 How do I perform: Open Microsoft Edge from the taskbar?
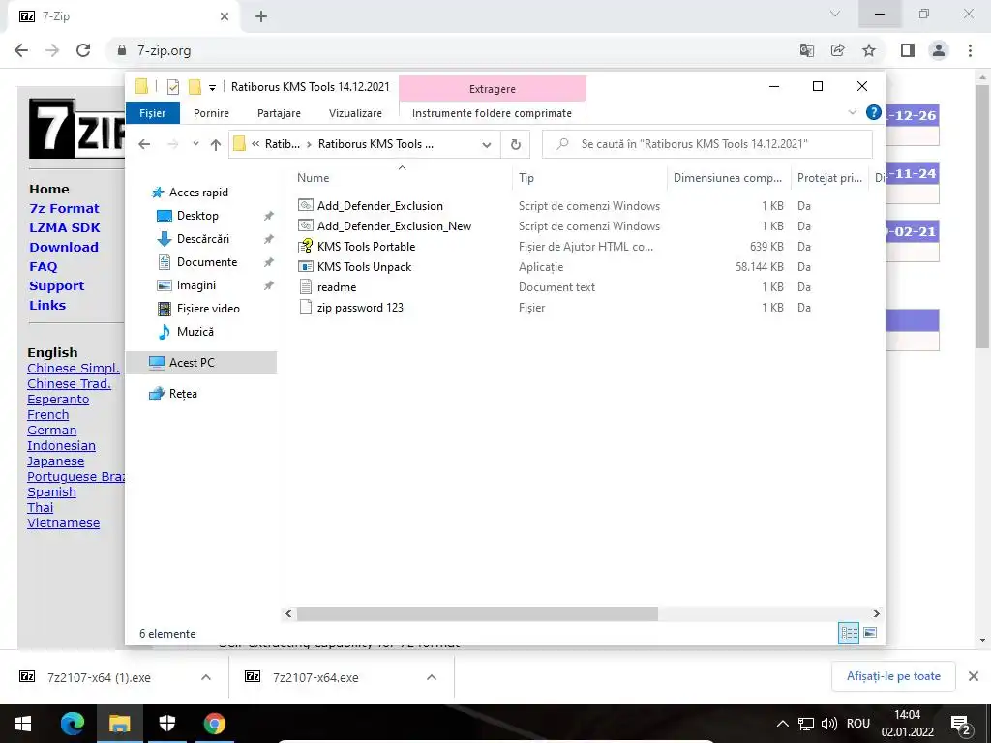click(x=72, y=724)
